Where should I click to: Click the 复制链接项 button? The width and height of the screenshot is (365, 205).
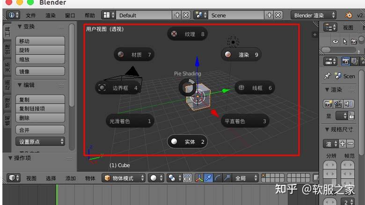(x=40, y=109)
